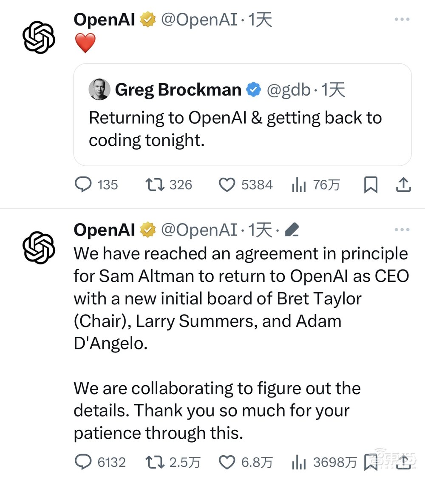Open the more options menu on the bottom tweet
Image resolution: width=425 pixels, height=477 pixels.
(401, 229)
